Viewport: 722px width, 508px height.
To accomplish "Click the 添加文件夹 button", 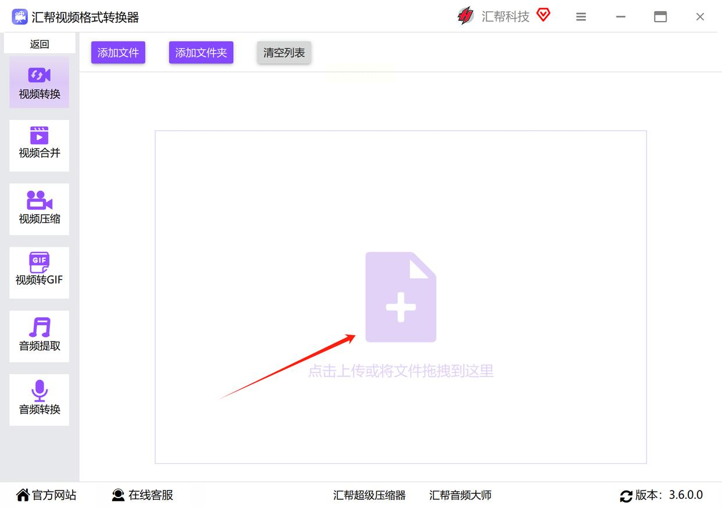I will (x=201, y=52).
